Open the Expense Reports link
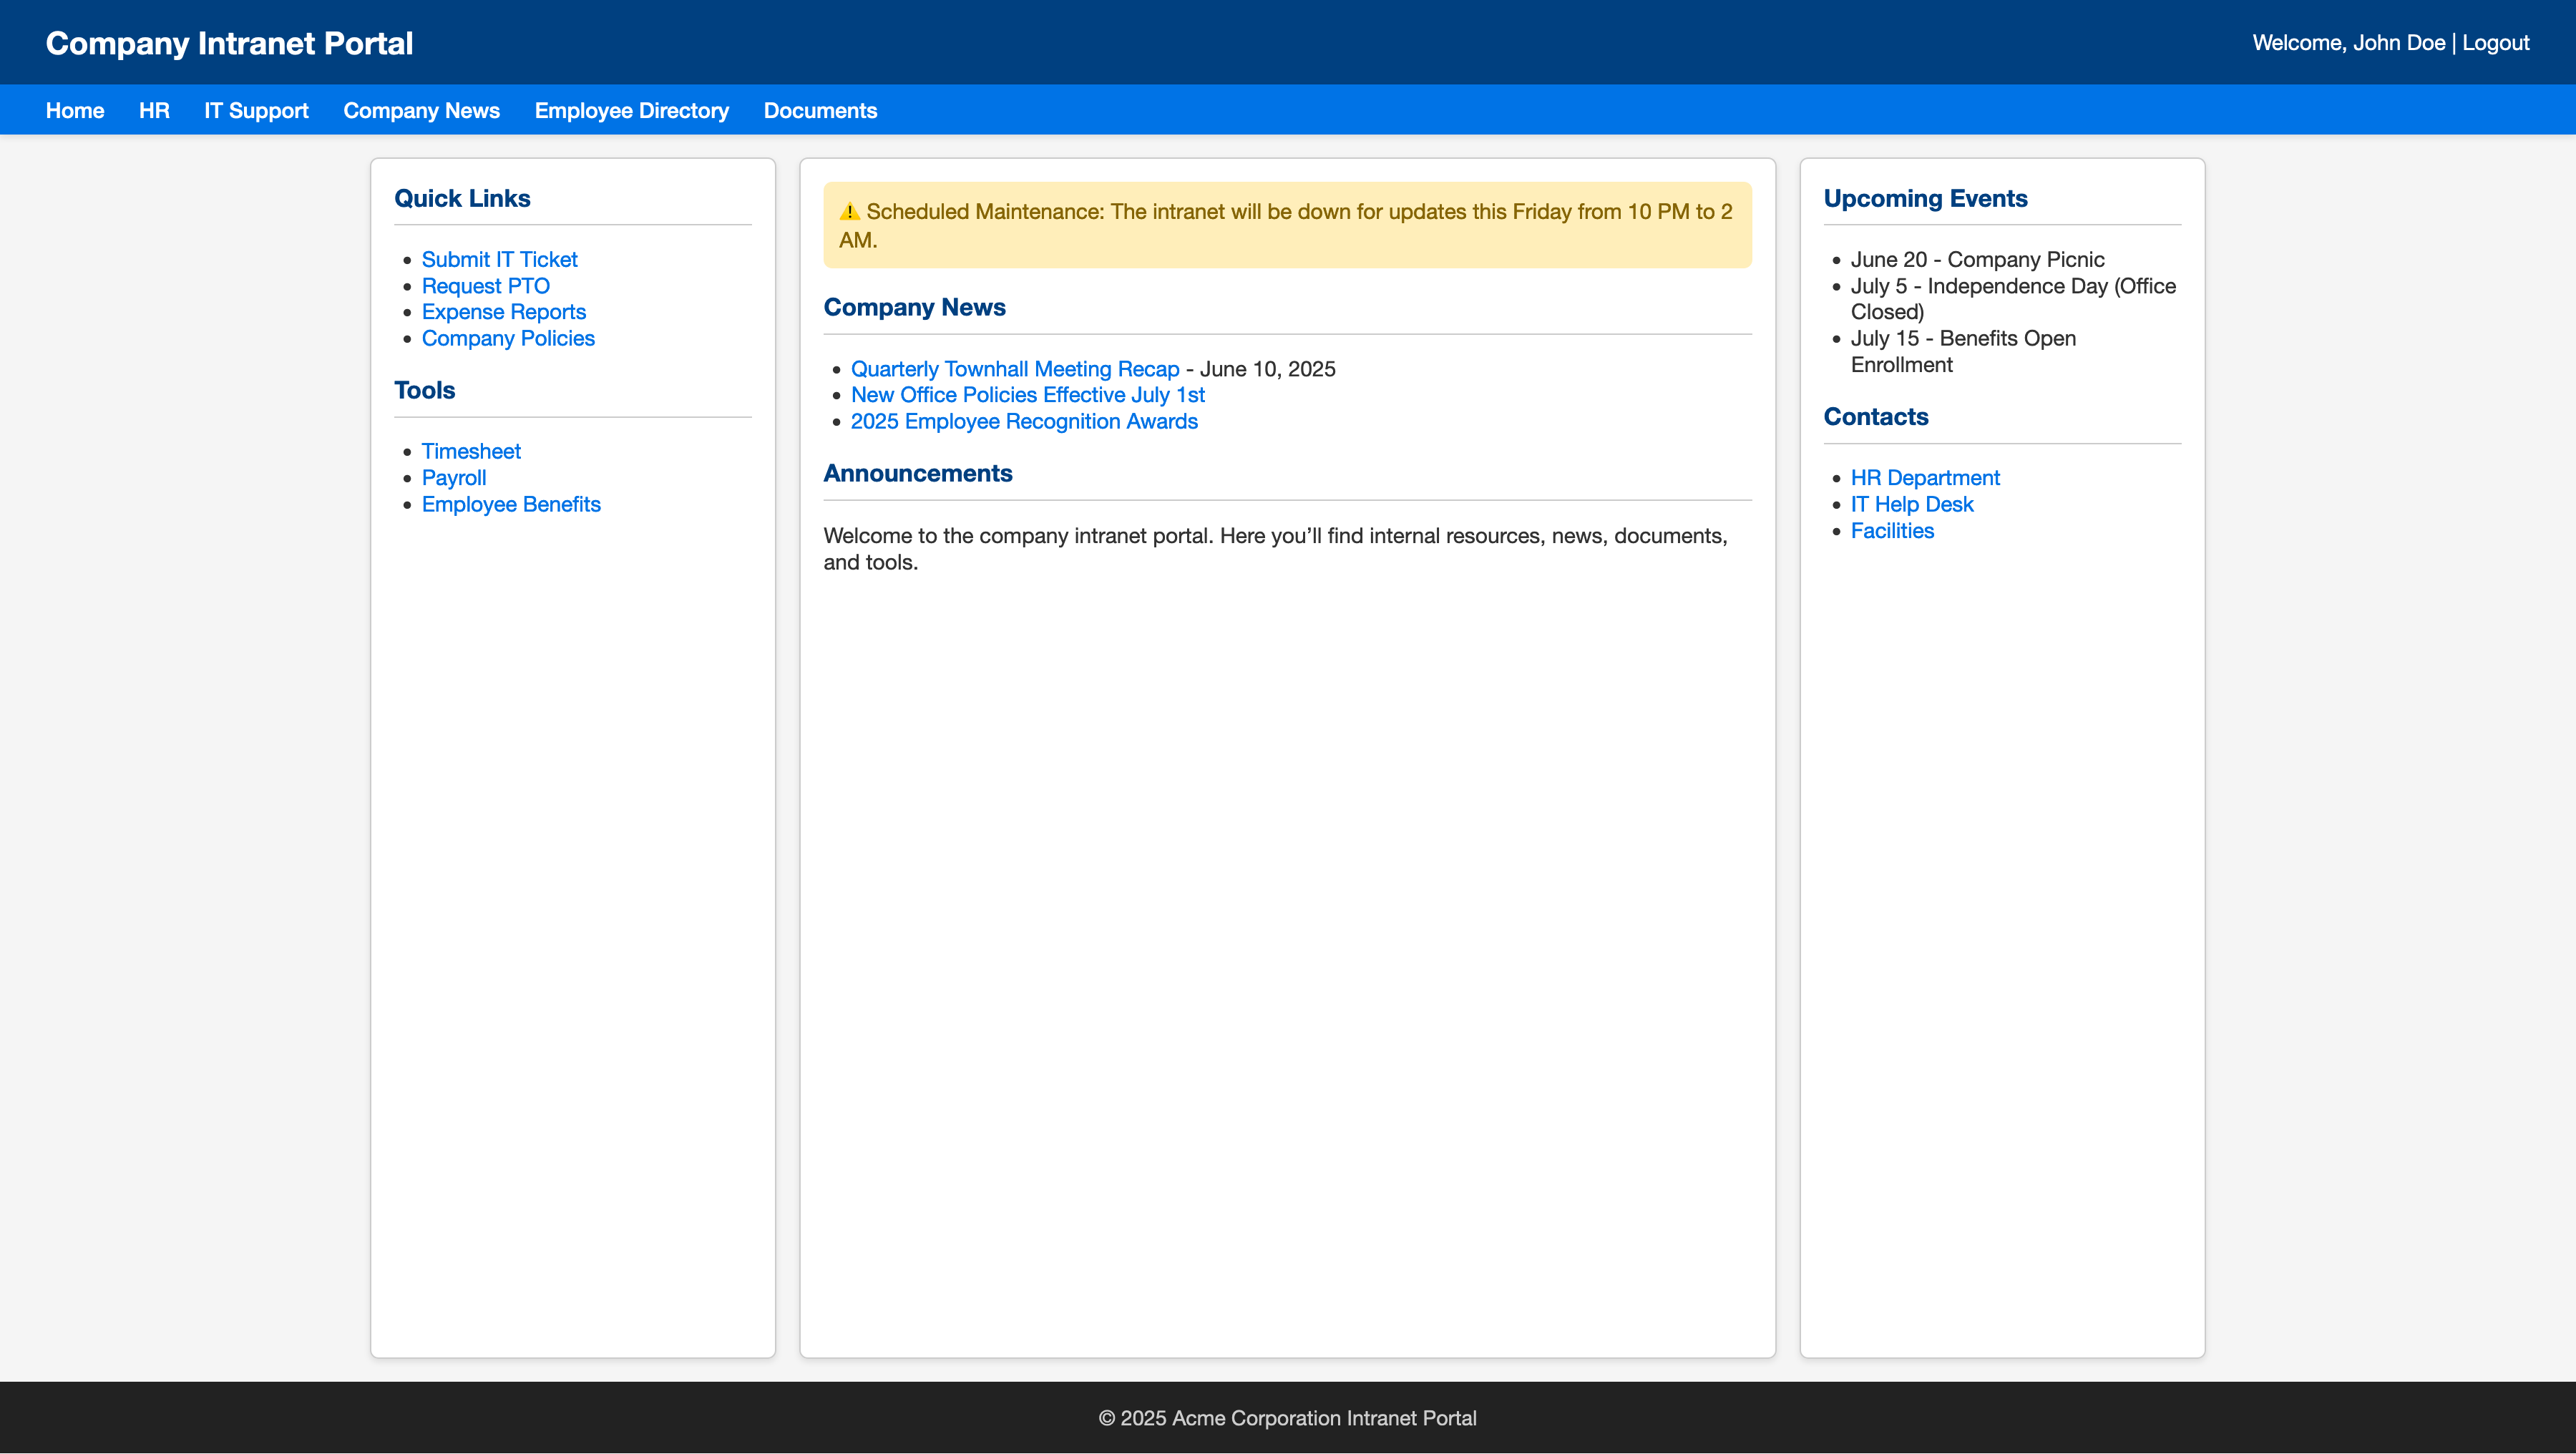 (503, 312)
